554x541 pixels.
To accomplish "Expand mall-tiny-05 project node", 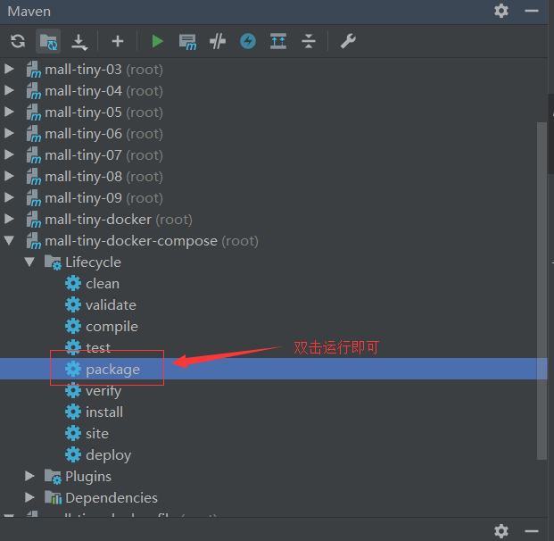I will coord(9,112).
